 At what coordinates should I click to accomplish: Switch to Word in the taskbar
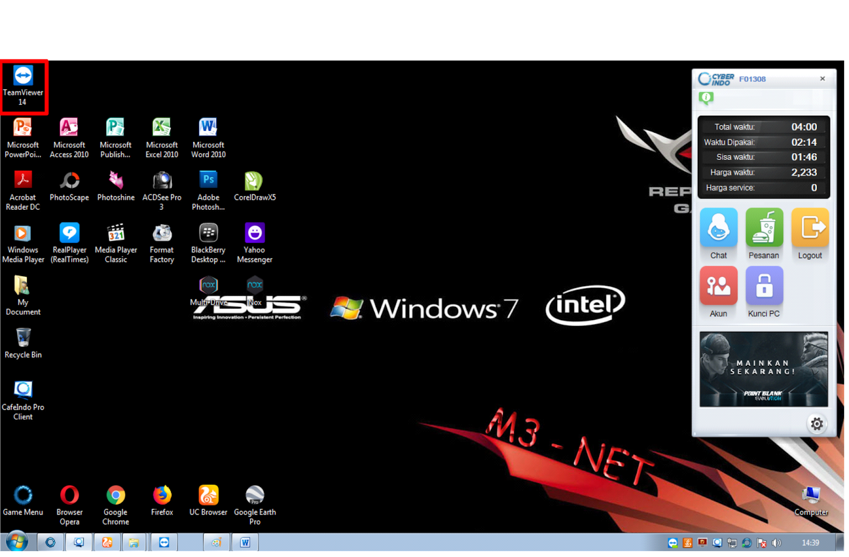[x=245, y=542]
